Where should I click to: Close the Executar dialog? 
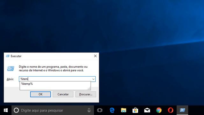(x=95, y=56)
